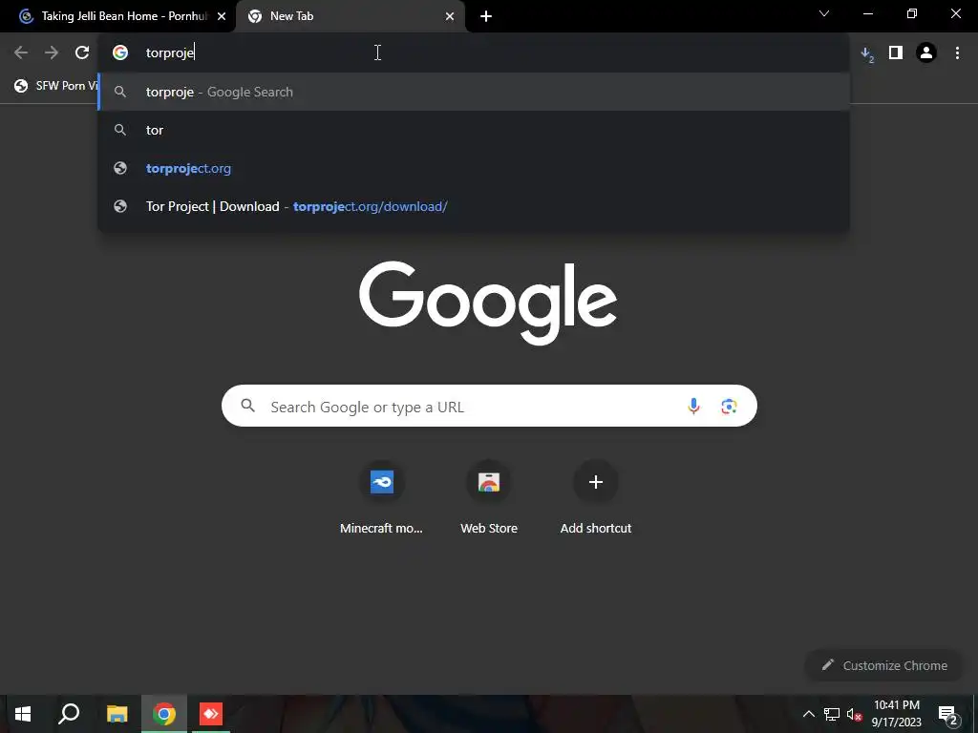The image size is (978, 733).
Task: Open the red AnyDesk taskbar app
Action: (x=211, y=714)
